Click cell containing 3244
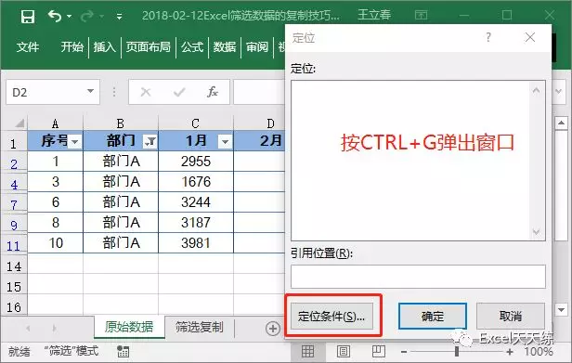 pos(196,202)
